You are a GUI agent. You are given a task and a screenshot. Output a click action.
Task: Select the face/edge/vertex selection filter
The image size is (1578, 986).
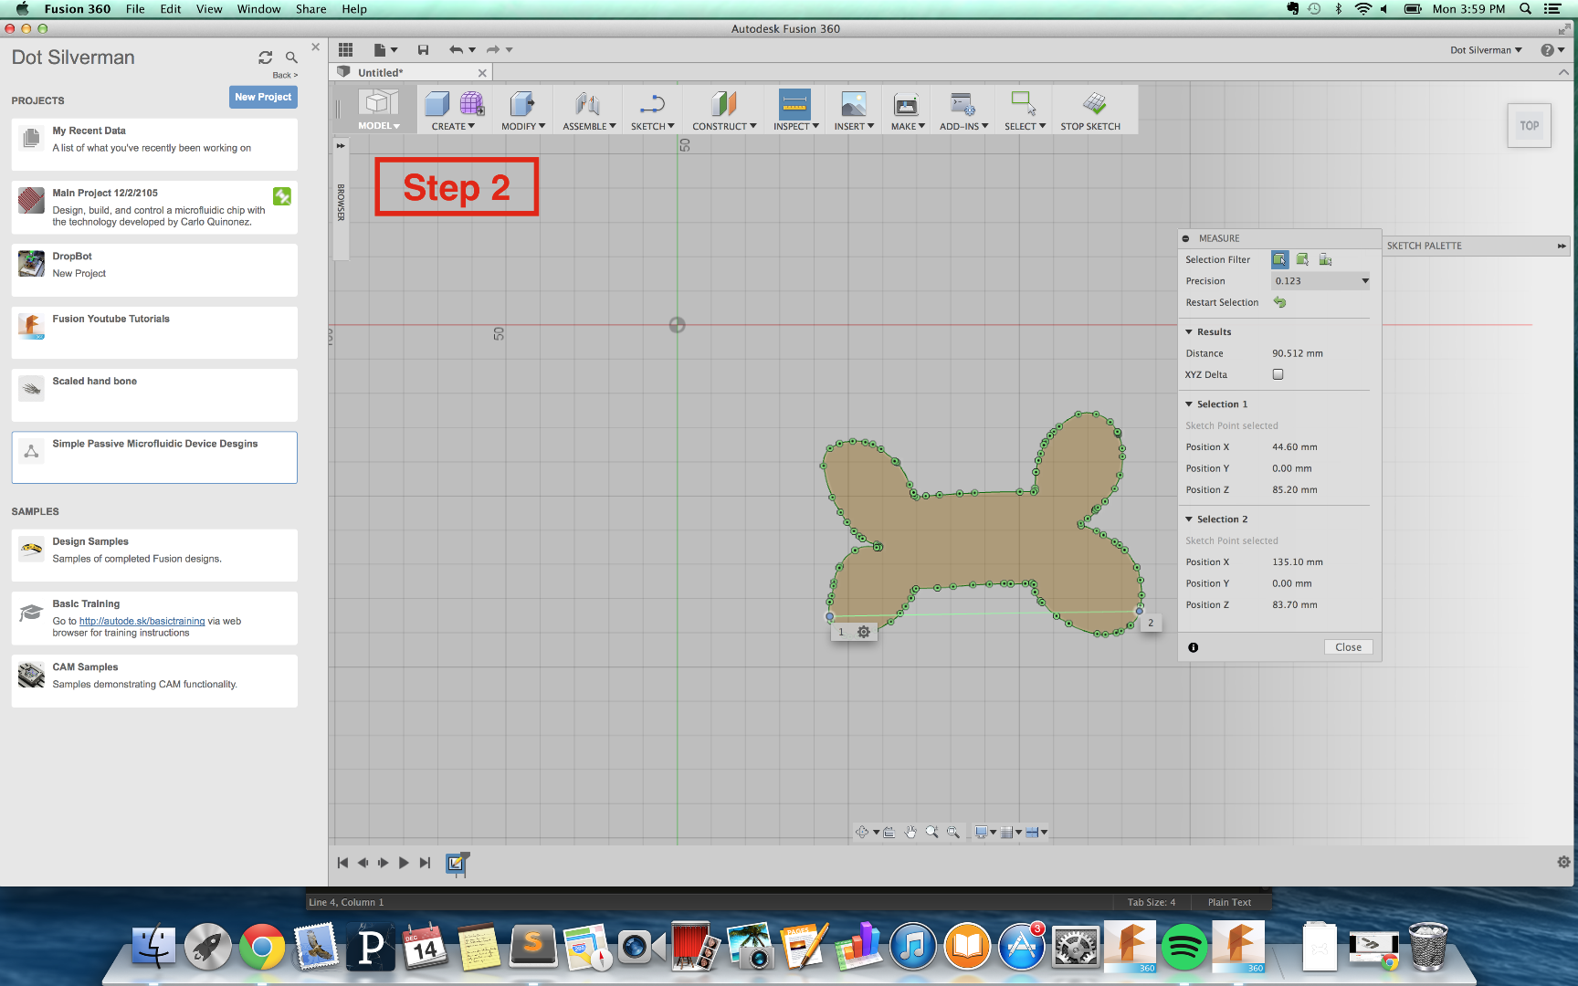pos(1280,259)
